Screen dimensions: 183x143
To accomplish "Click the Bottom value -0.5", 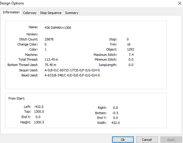I will (115, 113).
